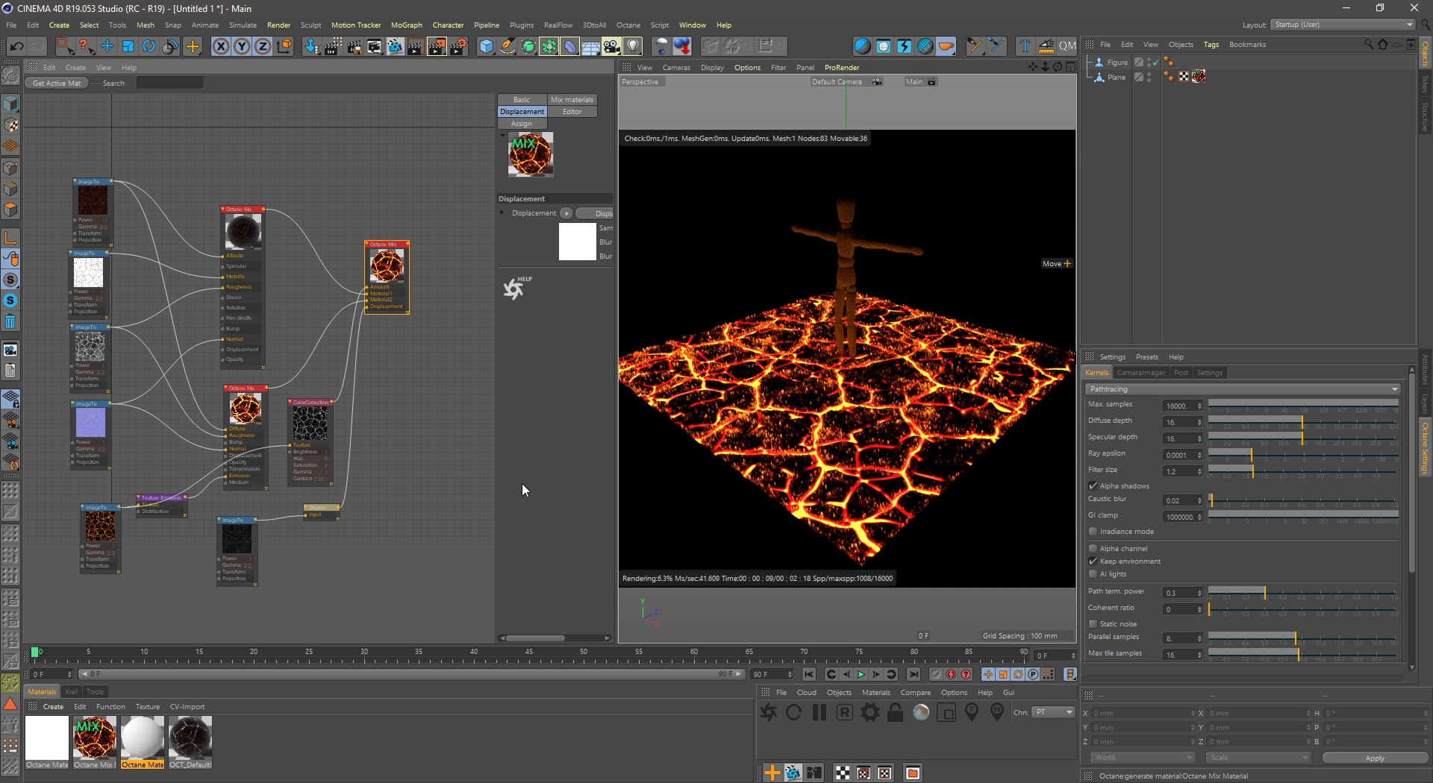Switch to the Cameraimager tab
The image size is (1433, 783).
point(1140,373)
